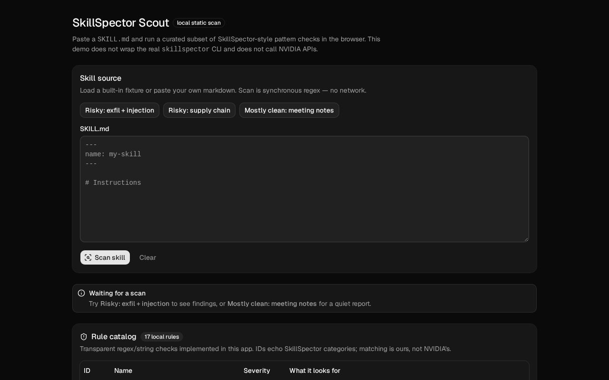Click the local static scan badge
609x380 pixels.
[x=199, y=23]
